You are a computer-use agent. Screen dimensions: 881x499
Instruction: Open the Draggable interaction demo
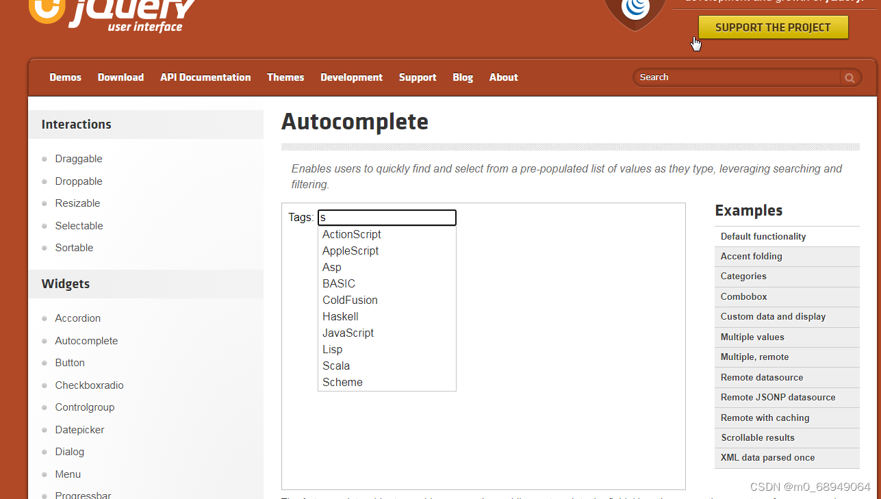pyautogui.click(x=79, y=158)
